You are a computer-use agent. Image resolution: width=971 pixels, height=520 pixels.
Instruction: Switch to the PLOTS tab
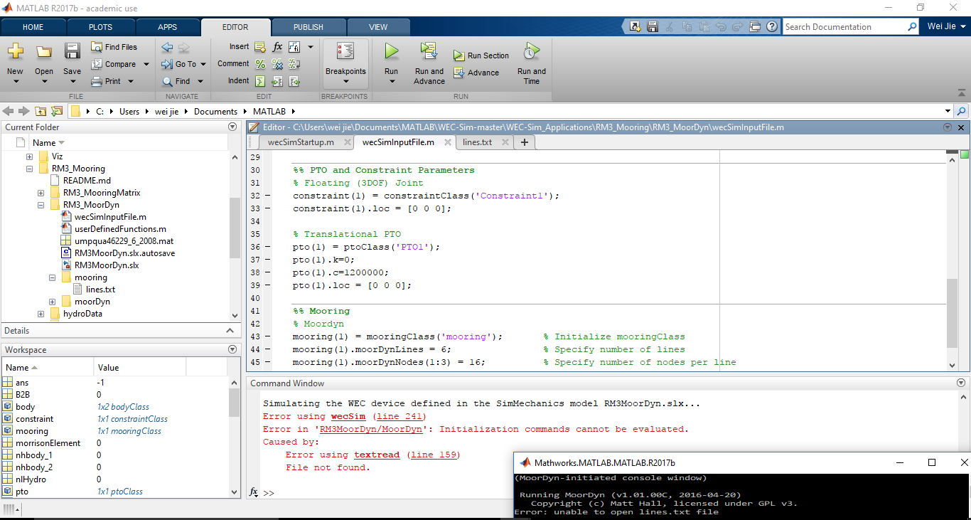(100, 27)
